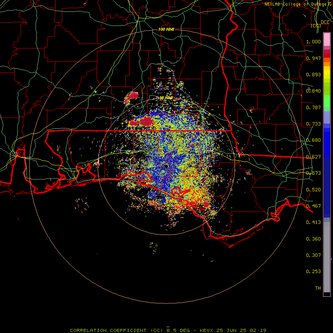The height and width of the screenshot is (333, 333).
Task: Pick the dark red swatch near 0.947
Action: pyautogui.click(x=327, y=55)
